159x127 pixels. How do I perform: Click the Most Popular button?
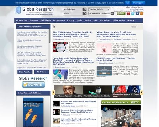tap(25, 72)
